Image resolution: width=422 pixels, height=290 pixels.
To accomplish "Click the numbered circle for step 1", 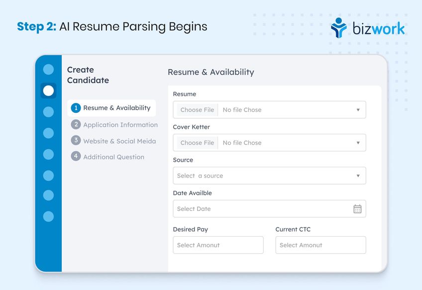I will point(75,107).
